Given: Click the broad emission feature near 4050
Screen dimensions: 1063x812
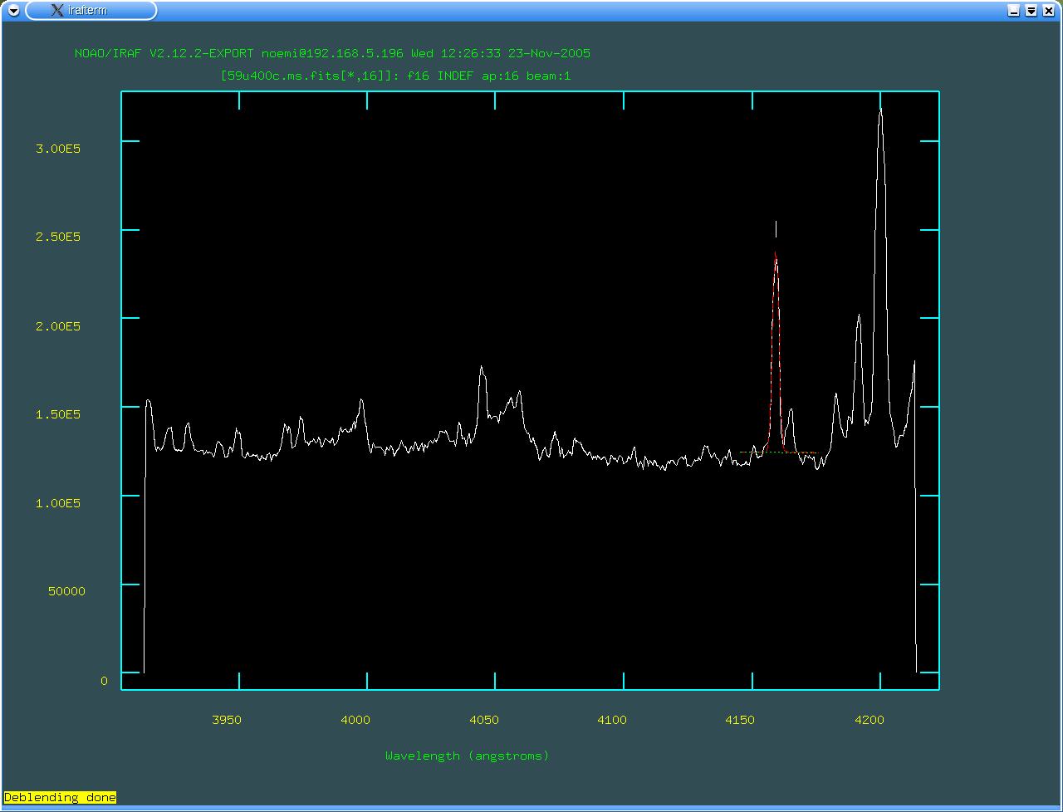Looking at the screenshot, I should pos(482,370).
